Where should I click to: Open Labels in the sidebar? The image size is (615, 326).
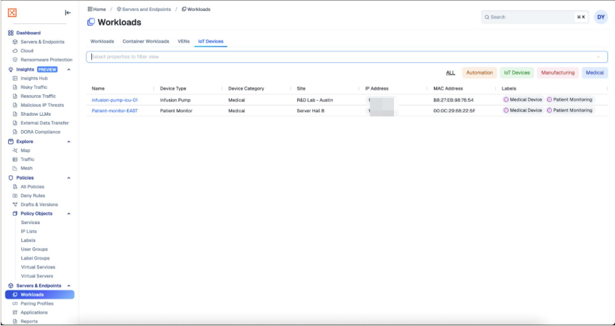(x=28, y=240)
